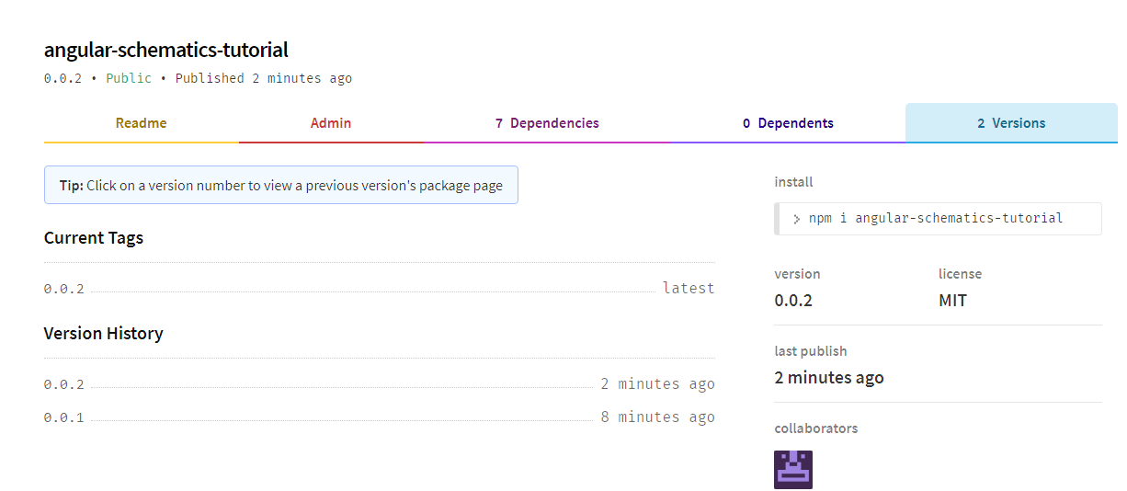The width and height of the screenshot is (1127, 491).
Task: Click the latest tag label
Action: point(689,289)
